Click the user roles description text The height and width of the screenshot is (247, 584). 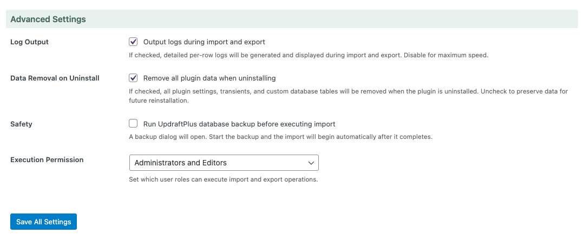[223, 179]
